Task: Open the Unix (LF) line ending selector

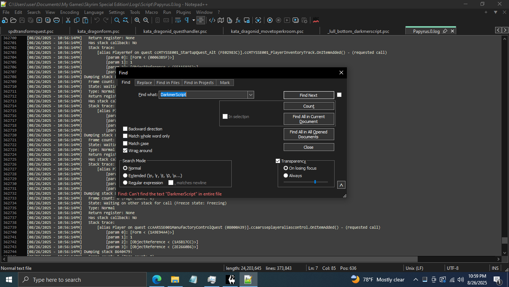Action: [414, 268]
